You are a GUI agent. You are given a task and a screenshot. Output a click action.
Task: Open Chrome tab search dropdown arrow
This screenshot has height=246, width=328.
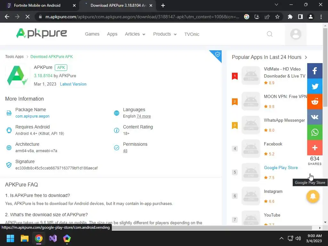pyautogui.click(x=276, y=4)
